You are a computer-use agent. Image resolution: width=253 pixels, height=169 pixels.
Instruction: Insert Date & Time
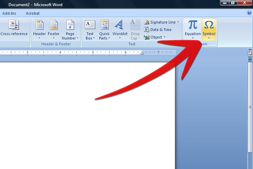coord(158,30)
